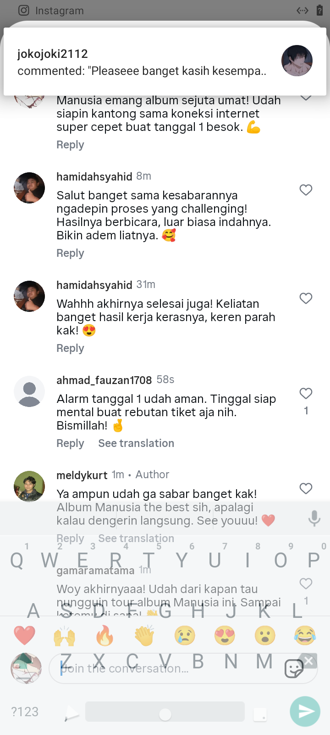This screenshot has height=735, width=330.
Task: Reply to ahmad_fauzan1708's comment
Action: [x=70, y=443]
